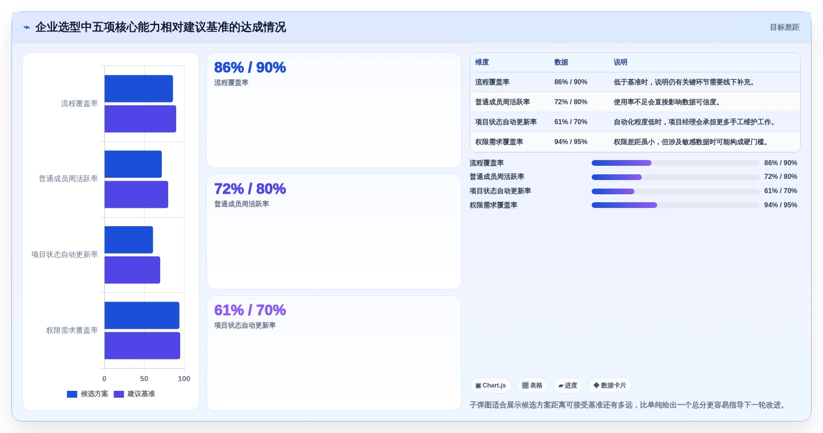Toggle the 建议基准 legend swatch
Viewport: 823px width, 433px height.
[x=119, y=394]
